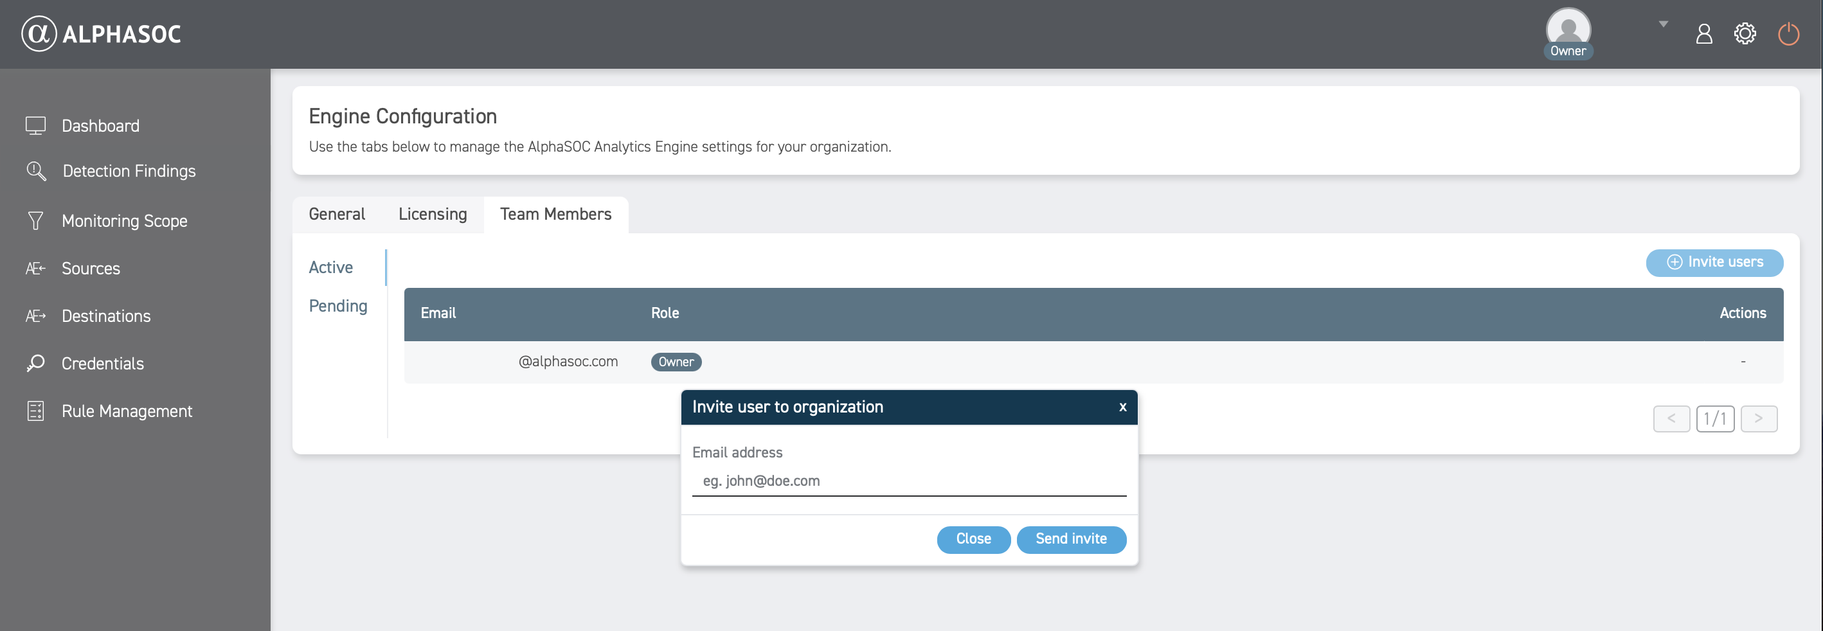Log out using the power icon
This screenshot has height=631, width=1823.
coord(1788,34)
